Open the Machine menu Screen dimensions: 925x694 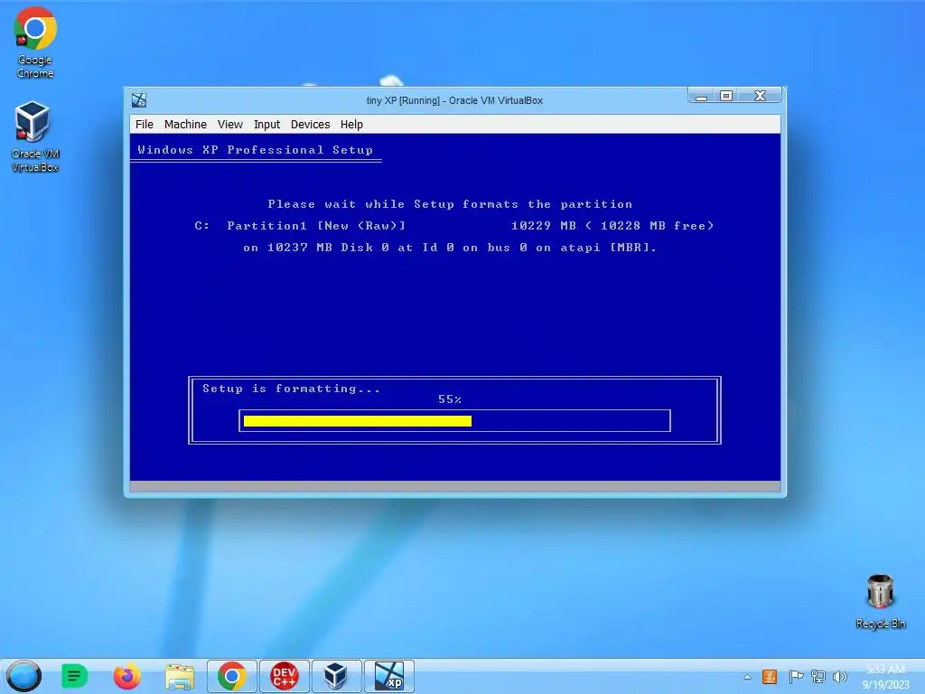[185, 124]
